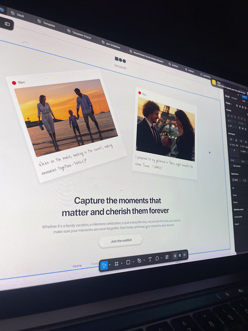Image resolution: width=248 pixels, height=331 pixels.
Task: Click the Rec label on the beach polaroid
Action: pyautogui.click(x=22, y=82)
